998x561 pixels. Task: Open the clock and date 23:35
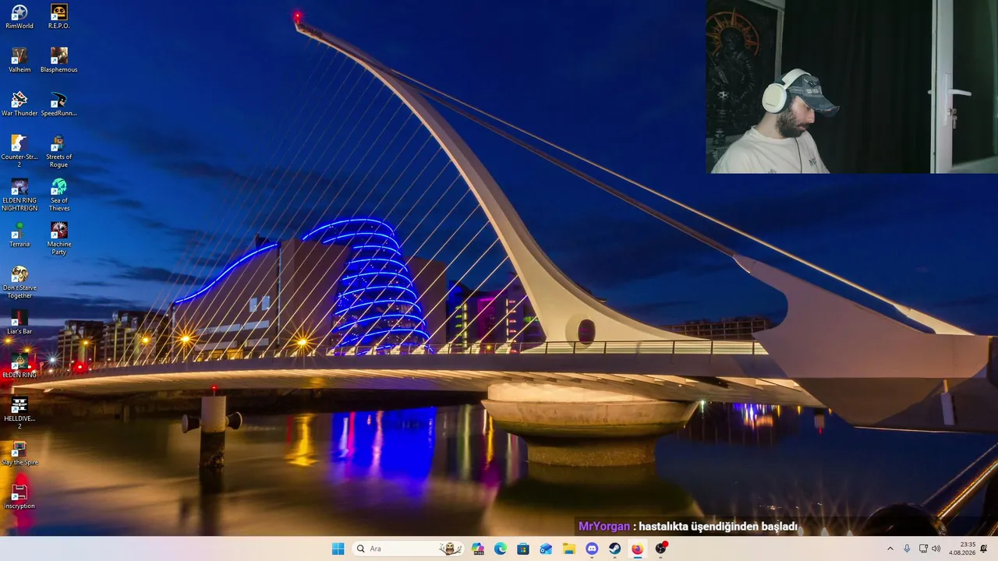click(x=963, y=549)
